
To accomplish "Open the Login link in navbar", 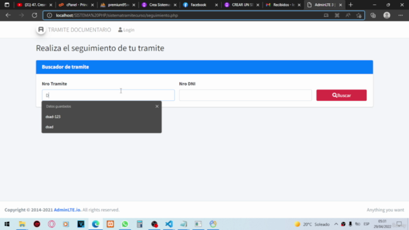I will [127, 30].
